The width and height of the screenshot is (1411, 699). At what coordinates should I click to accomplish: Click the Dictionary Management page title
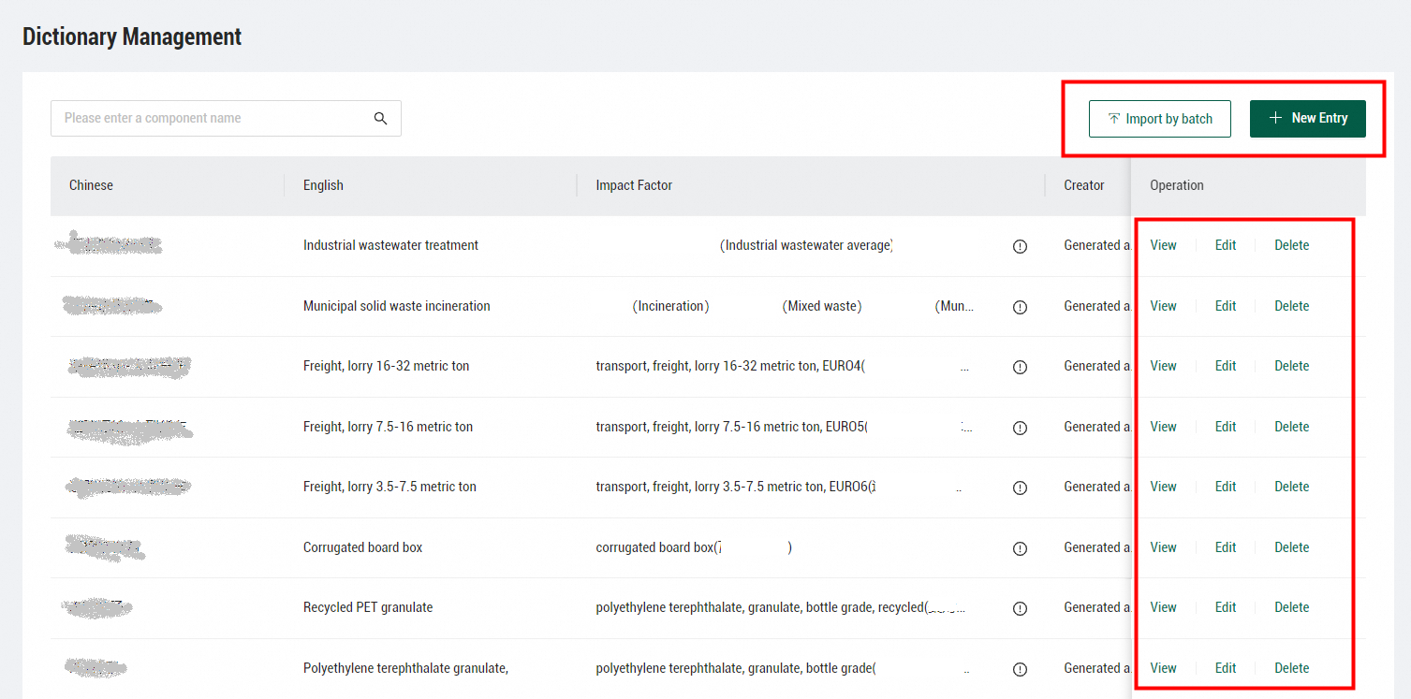click(x=132, y=36)
